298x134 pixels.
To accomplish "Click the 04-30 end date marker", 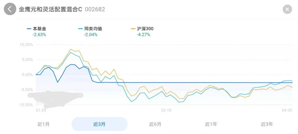I will click(x=287, y=111).
